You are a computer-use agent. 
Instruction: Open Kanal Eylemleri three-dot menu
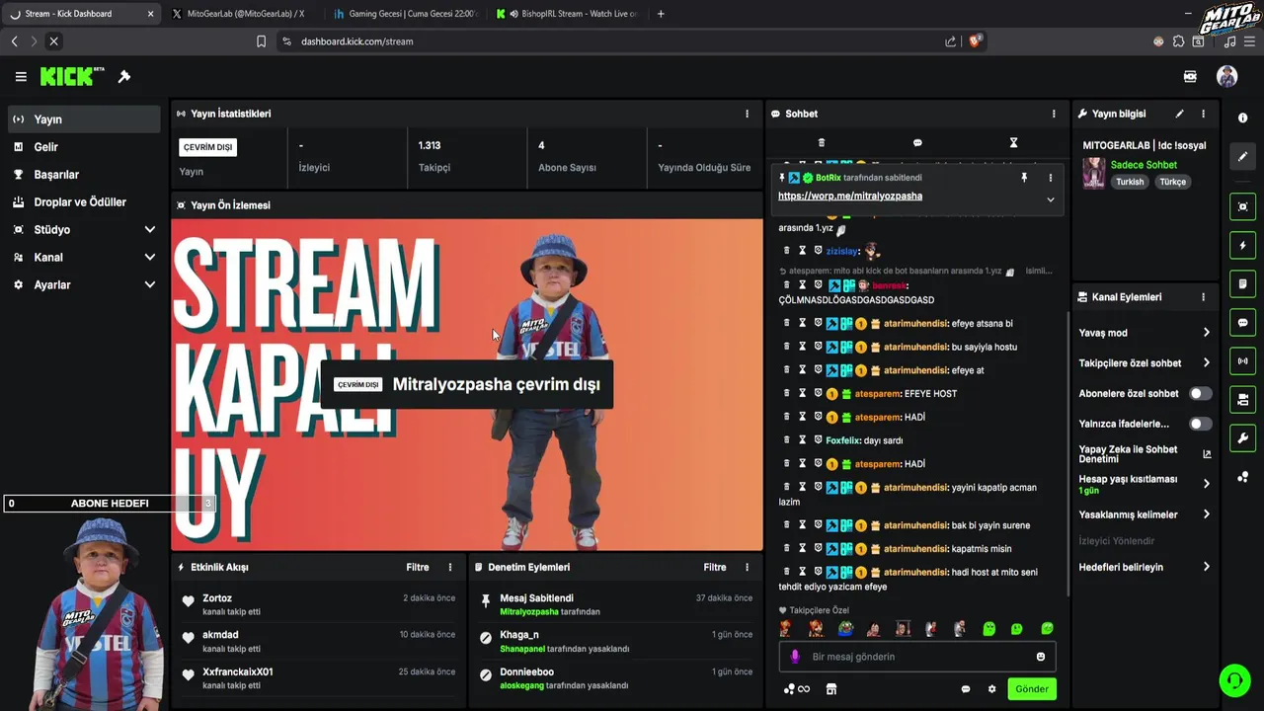[x=1203, y=297]
